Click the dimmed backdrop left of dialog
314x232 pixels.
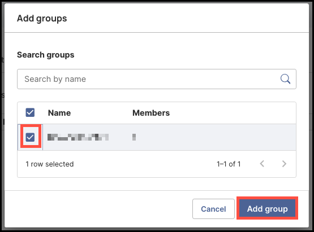tap(2, 116)
